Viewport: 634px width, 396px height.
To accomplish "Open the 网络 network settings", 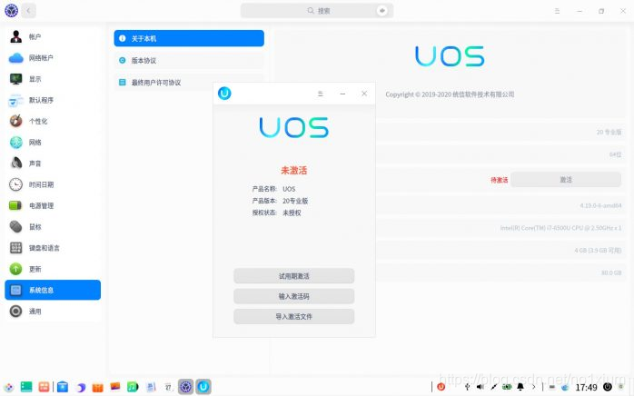I will point(53,142).
